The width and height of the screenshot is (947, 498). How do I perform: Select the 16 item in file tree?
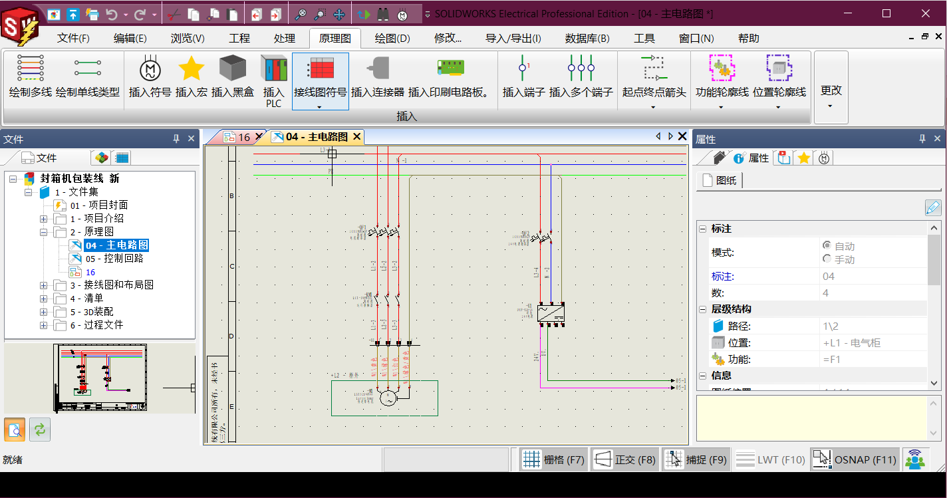(90, 272)
